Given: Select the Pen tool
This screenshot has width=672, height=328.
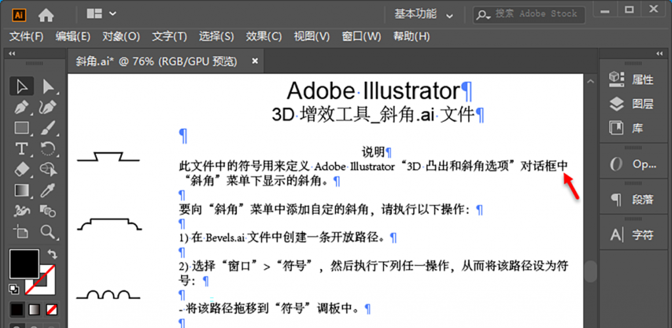Looking at the screenshot, I should click(22, 107).
